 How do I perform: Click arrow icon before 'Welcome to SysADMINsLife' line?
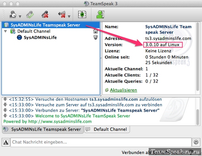[5, 116]
